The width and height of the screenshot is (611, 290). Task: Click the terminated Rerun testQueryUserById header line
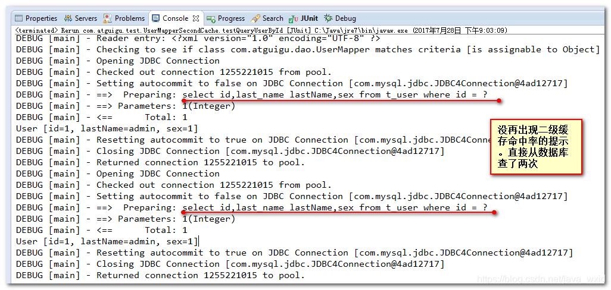click(x=261, y=30)
